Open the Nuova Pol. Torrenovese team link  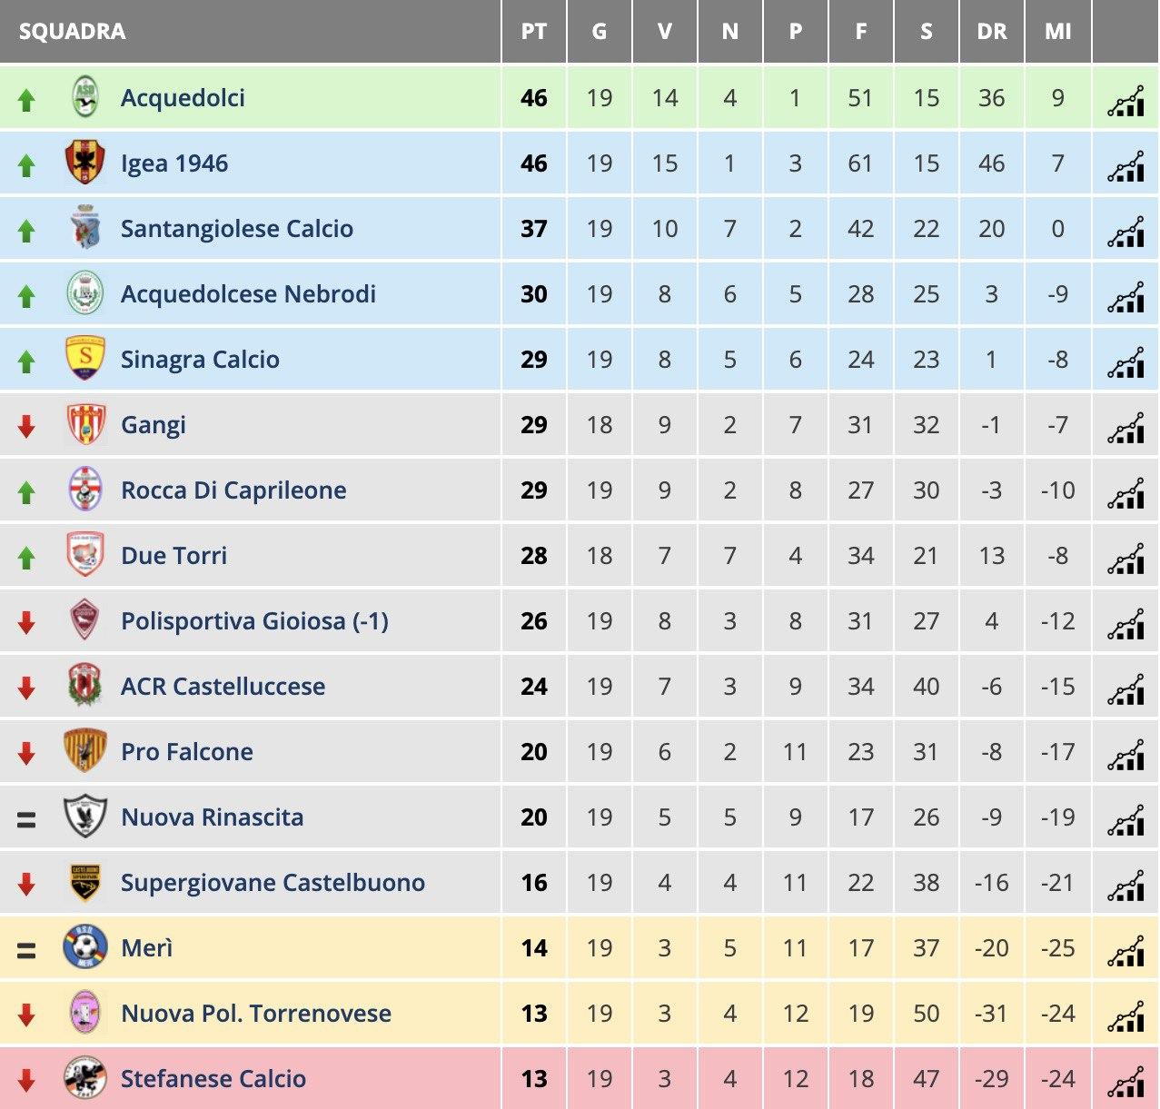[x=256, y=1014]
